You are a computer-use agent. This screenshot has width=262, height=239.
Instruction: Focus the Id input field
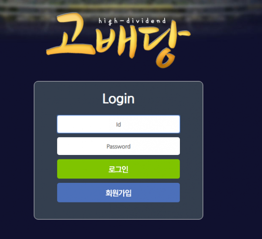[118, 124]
